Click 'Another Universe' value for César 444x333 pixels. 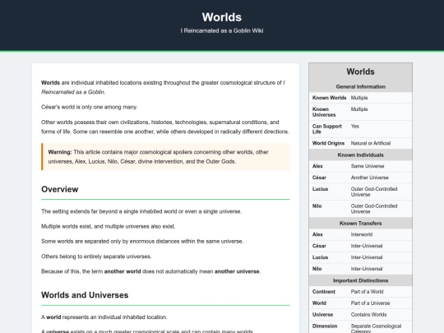coord(369,178)
